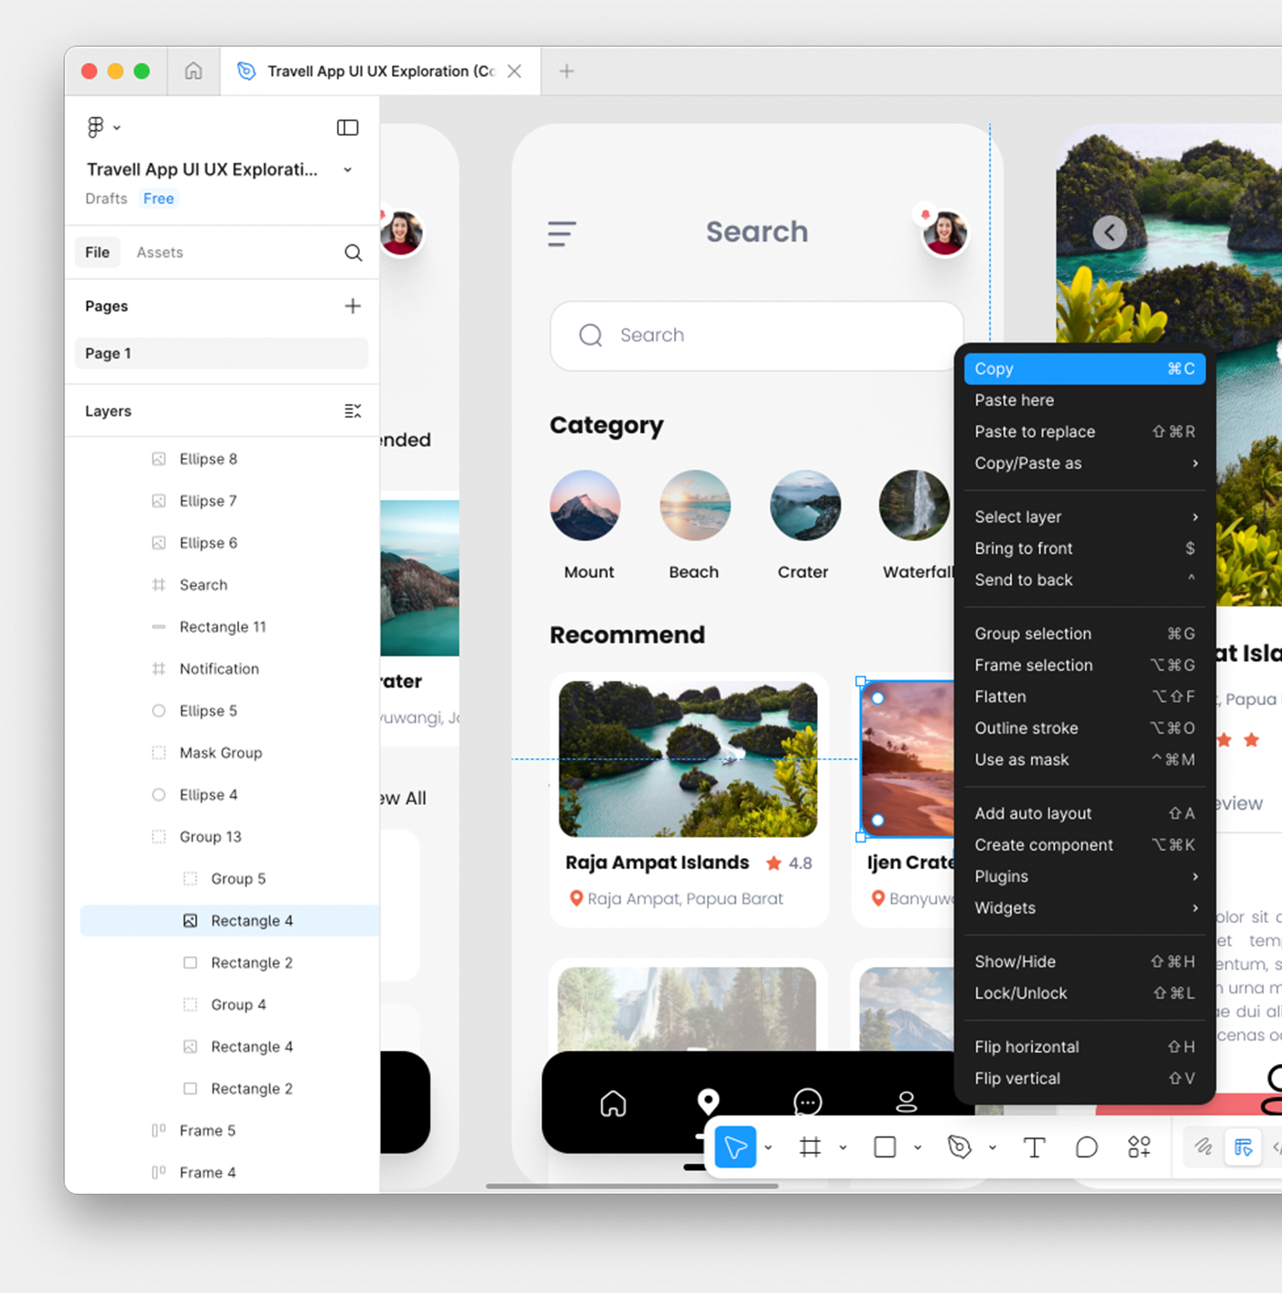Image resolution: width=1282 pixels, height=1293 pixels.
Task: Click the back arrow circle on photo
Action: (1110, 233)
